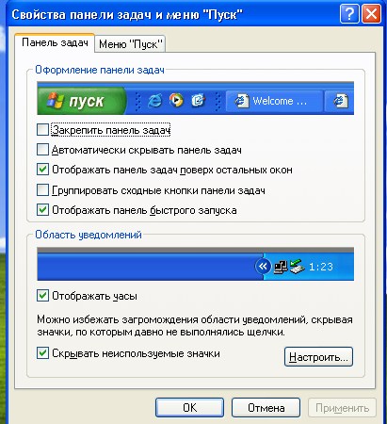
Task: Click the green пуск button in preview
Action: (82, 101)
